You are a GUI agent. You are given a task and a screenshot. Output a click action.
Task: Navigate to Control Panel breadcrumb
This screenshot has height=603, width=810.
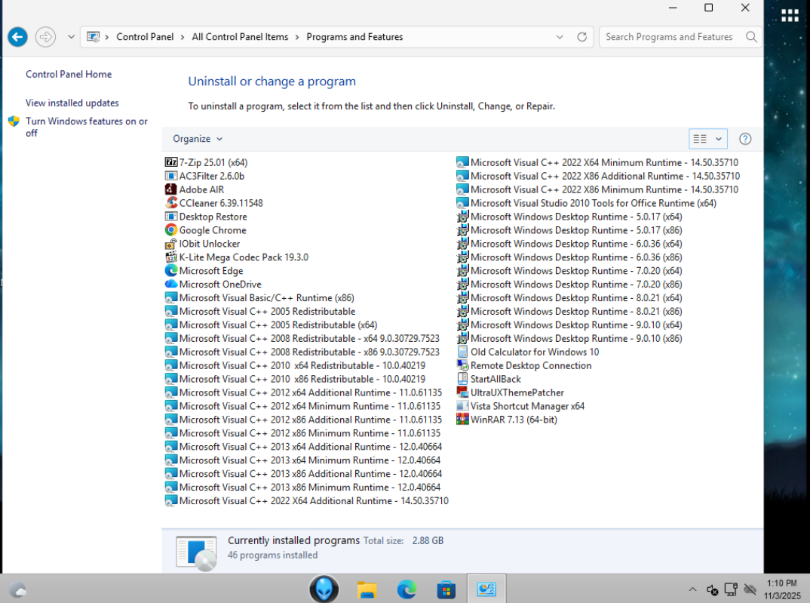click(145, 37)
